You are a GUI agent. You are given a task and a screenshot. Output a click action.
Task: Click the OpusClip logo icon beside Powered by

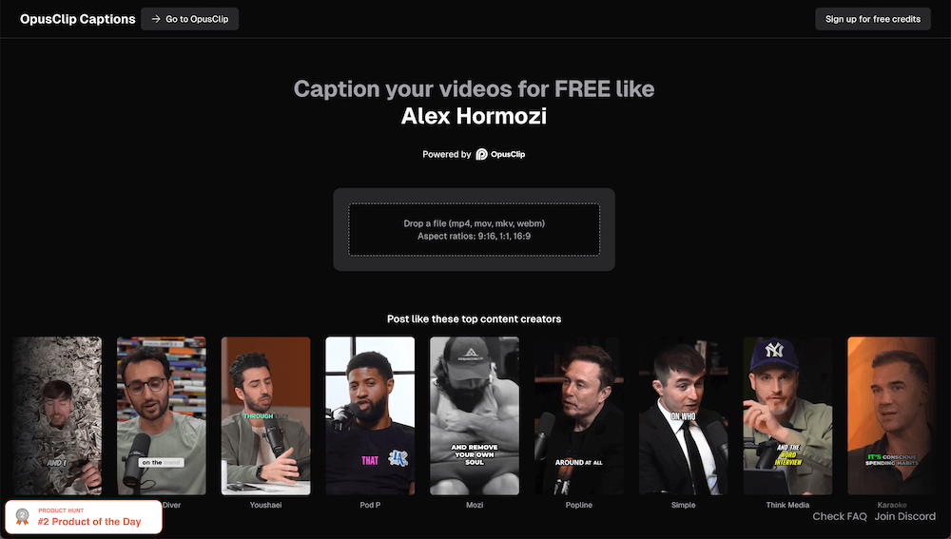tap(481, 155)
